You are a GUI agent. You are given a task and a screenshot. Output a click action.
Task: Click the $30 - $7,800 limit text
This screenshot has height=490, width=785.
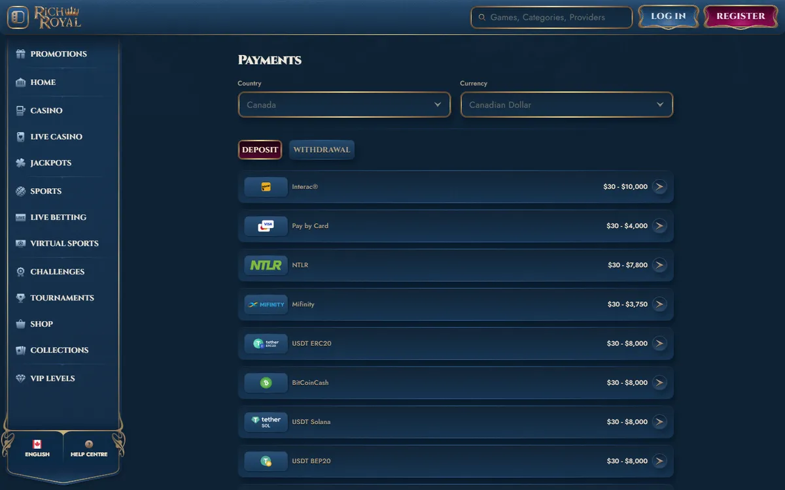[x=628, y=265]
